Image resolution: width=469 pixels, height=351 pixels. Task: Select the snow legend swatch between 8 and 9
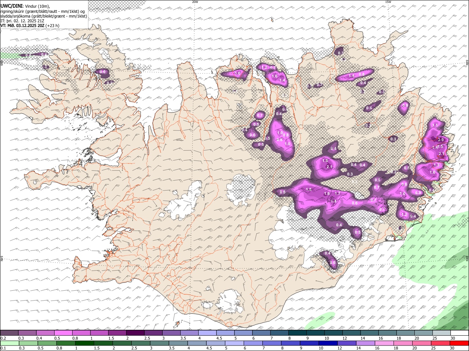point(297,333)
